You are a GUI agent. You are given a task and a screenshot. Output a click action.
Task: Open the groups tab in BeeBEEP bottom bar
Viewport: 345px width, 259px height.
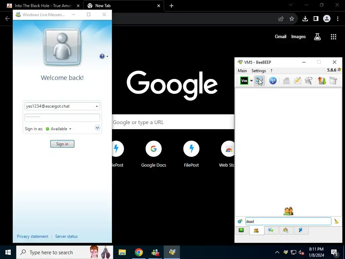coord(286,230)
